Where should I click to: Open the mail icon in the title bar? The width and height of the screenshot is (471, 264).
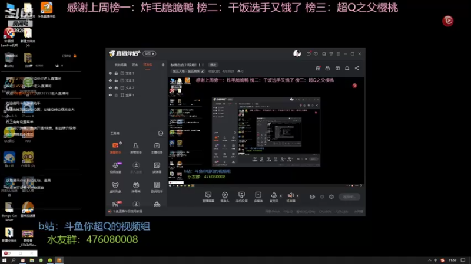(309, 54)
